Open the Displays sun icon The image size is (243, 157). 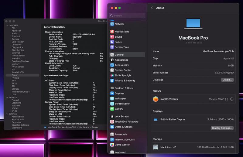tap(112, 93)
